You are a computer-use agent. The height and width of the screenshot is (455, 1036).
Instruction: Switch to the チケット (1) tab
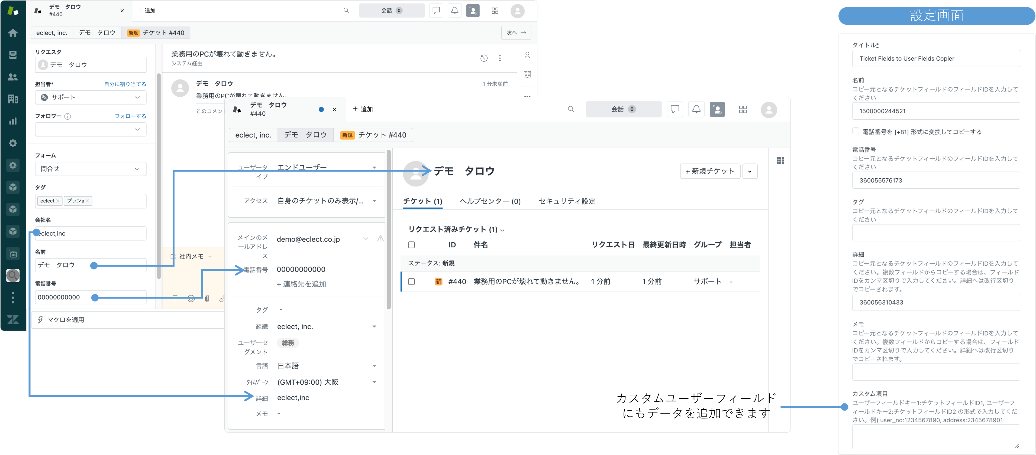click(422, 201)
